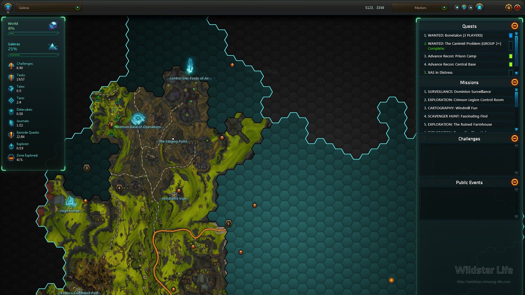Click the Tasks 19/57 icon
This screenshot has height=295, width=525.
[x=11, y=77]
